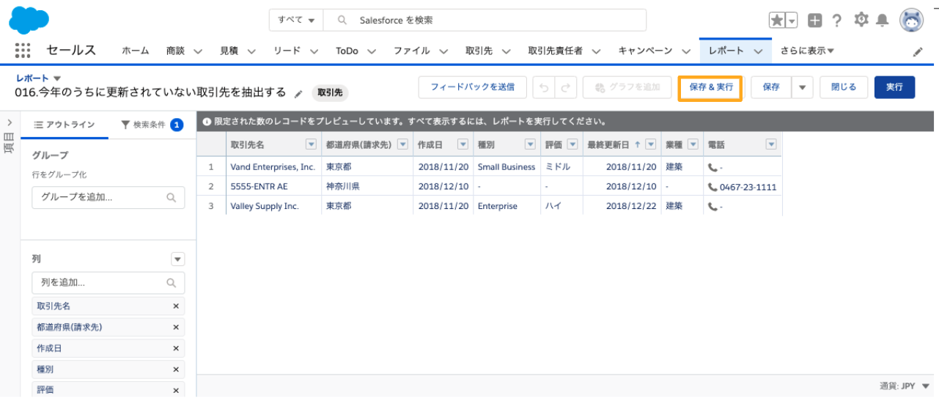Image resolution: width=939 pixels, height=401 pixels.
Task: Open the help question mark icon
Action: coord(837,20)
